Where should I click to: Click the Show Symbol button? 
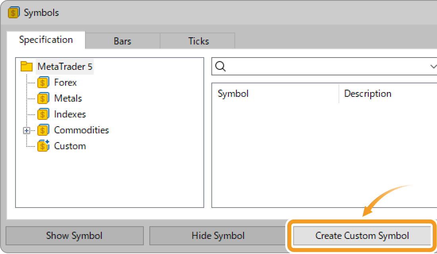(x=74, y=236)
